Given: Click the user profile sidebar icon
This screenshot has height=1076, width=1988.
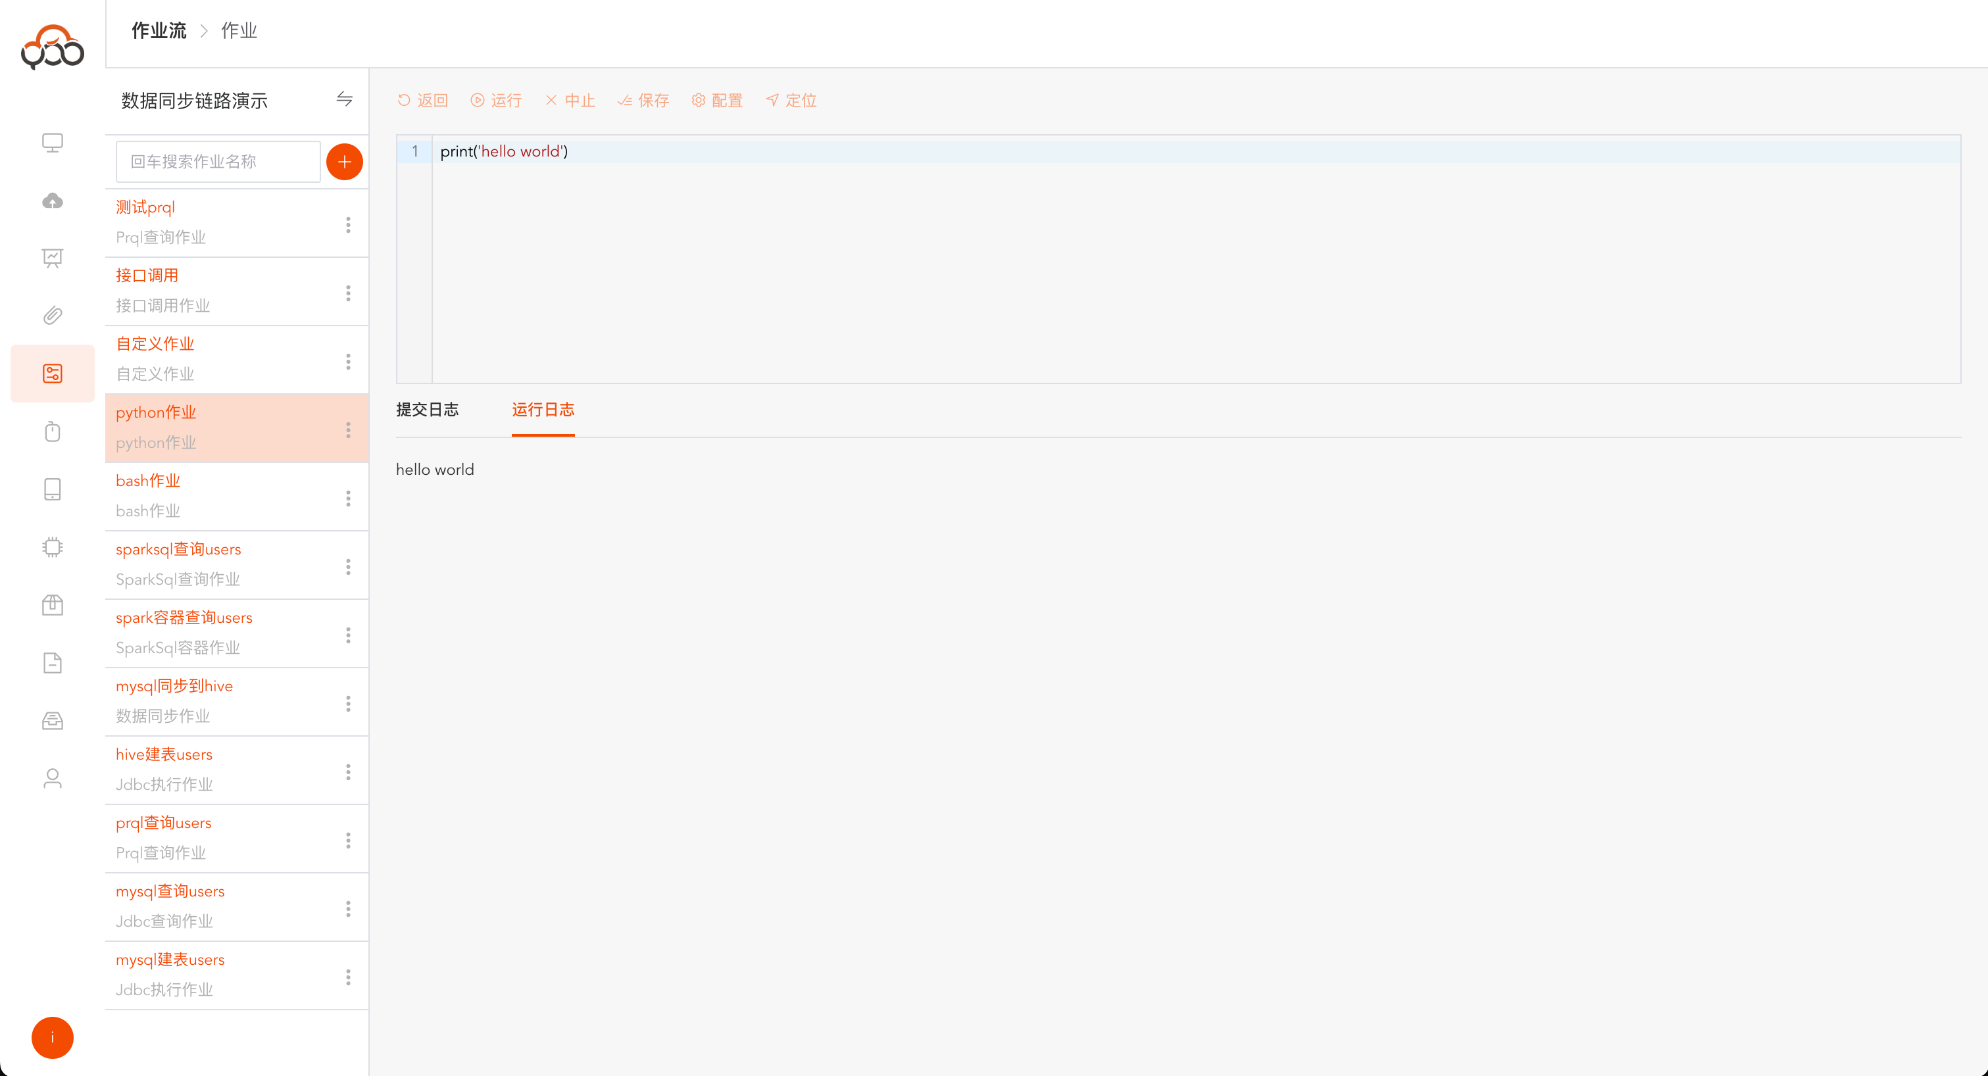Looking at the screenshot, I should point(53,778).
